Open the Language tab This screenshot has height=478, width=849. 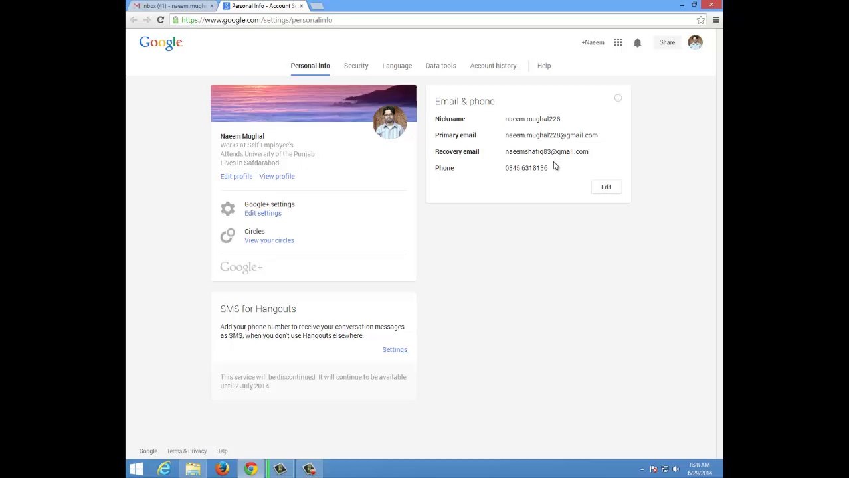397,66
